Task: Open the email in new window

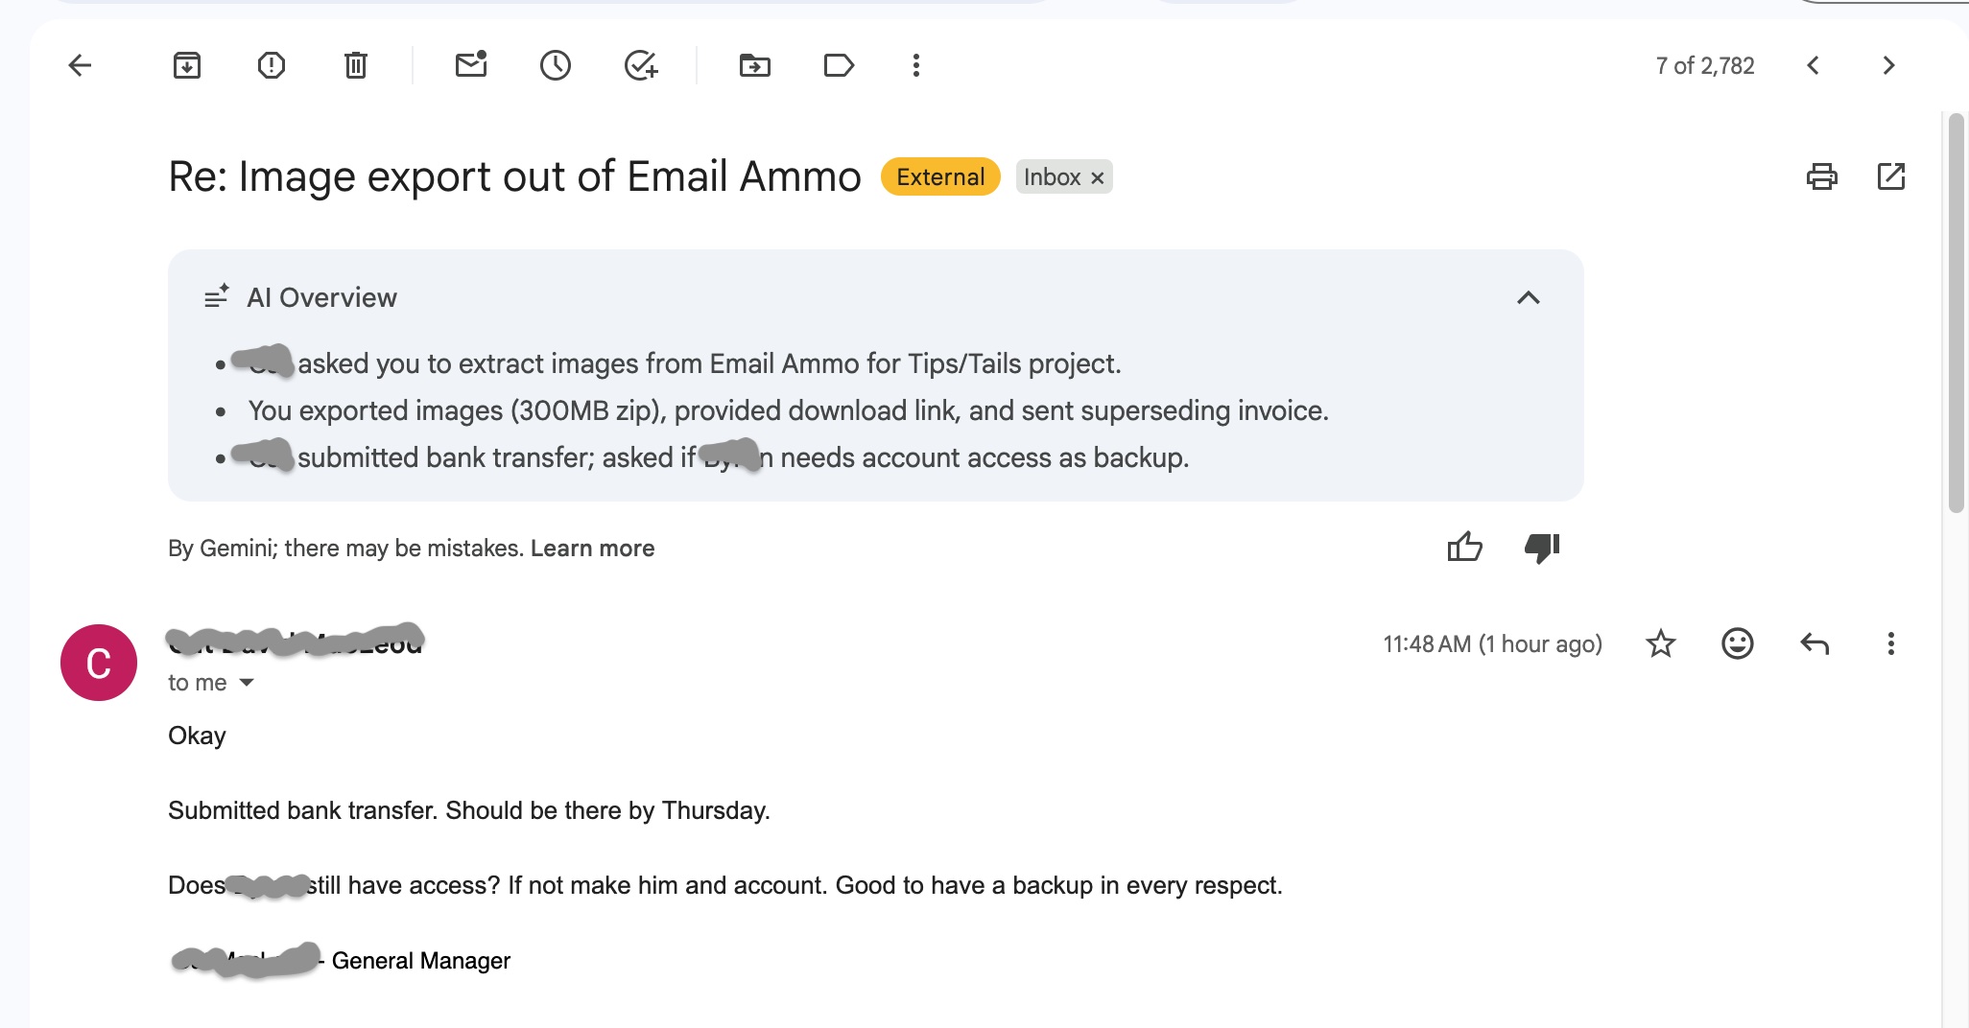Action: 1890,176
